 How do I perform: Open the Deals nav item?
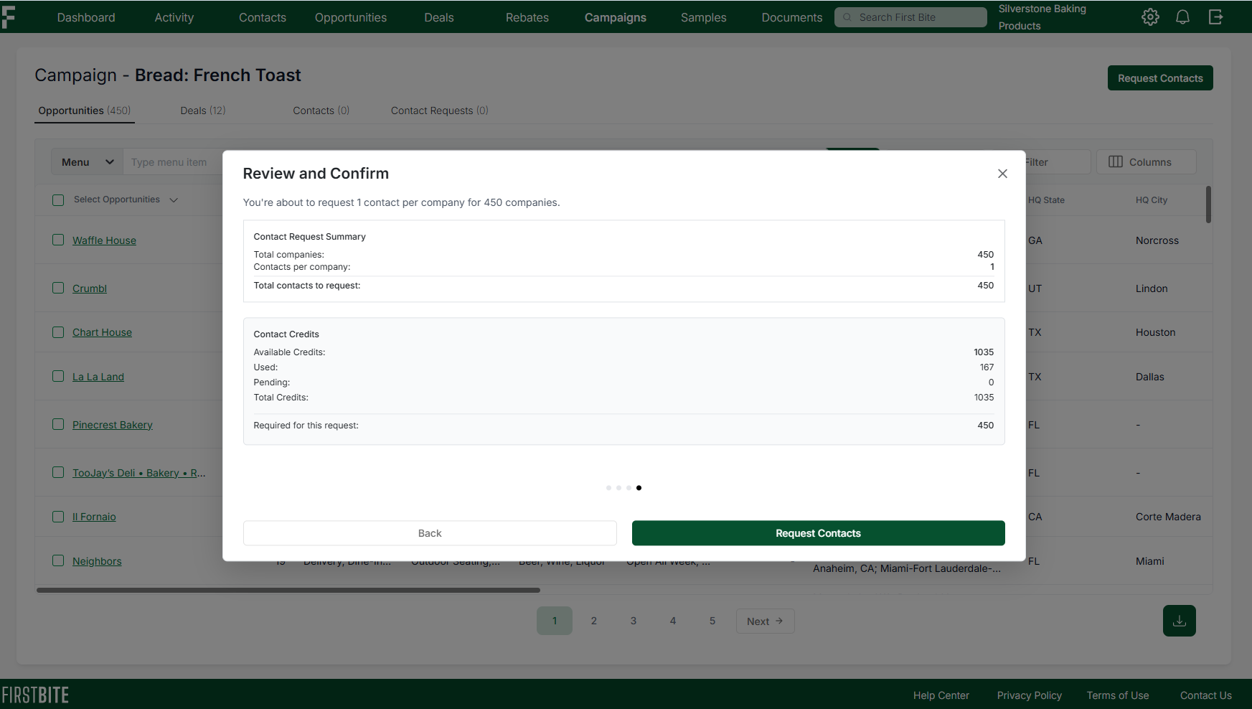tap(439, 17)
